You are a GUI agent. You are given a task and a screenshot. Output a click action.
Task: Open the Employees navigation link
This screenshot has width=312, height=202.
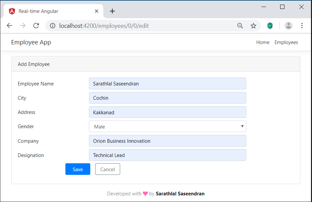[286, 42]
